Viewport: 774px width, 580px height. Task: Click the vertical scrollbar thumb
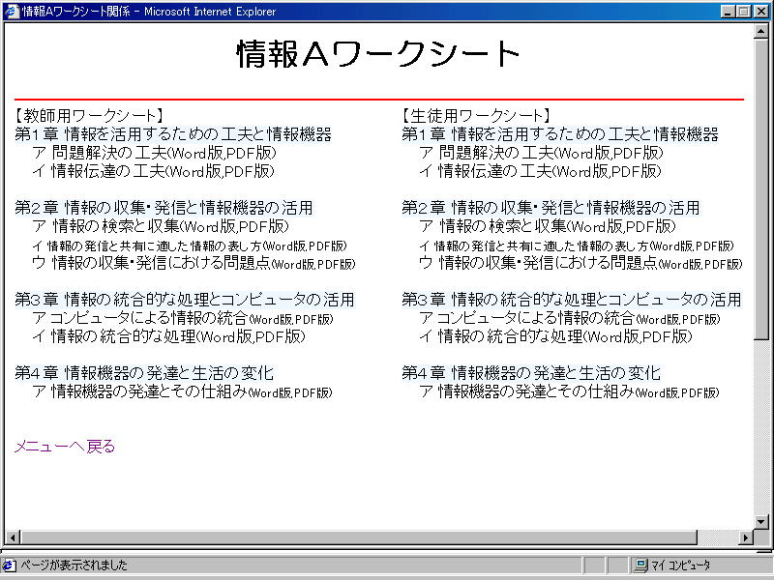tap(760, 189)
